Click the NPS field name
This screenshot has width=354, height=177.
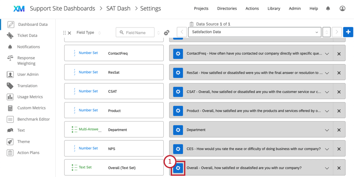coord(112,149)
